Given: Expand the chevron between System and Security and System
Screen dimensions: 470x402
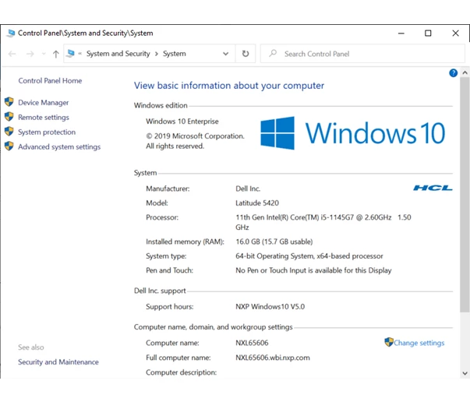Looking at the screenshot, I should (157, 54).
